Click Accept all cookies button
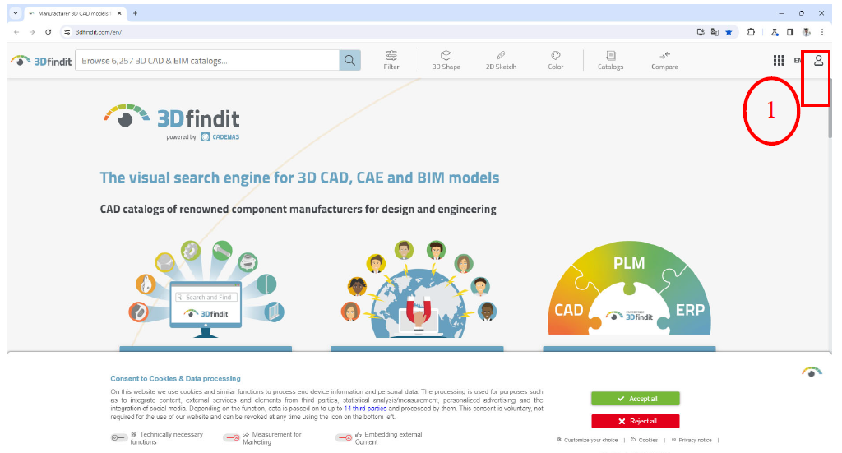Screen dimensions: 842x453 636,398
